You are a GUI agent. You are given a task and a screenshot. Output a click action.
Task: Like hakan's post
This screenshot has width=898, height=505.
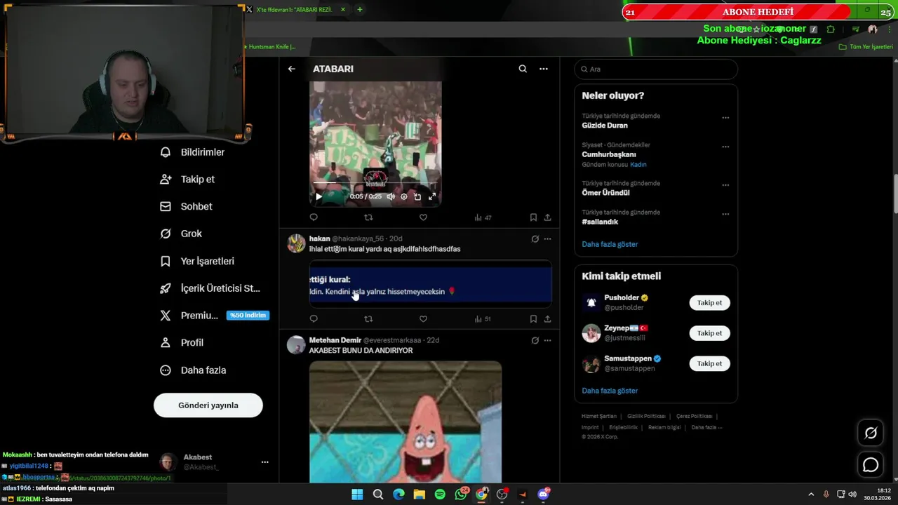(423, 319)
